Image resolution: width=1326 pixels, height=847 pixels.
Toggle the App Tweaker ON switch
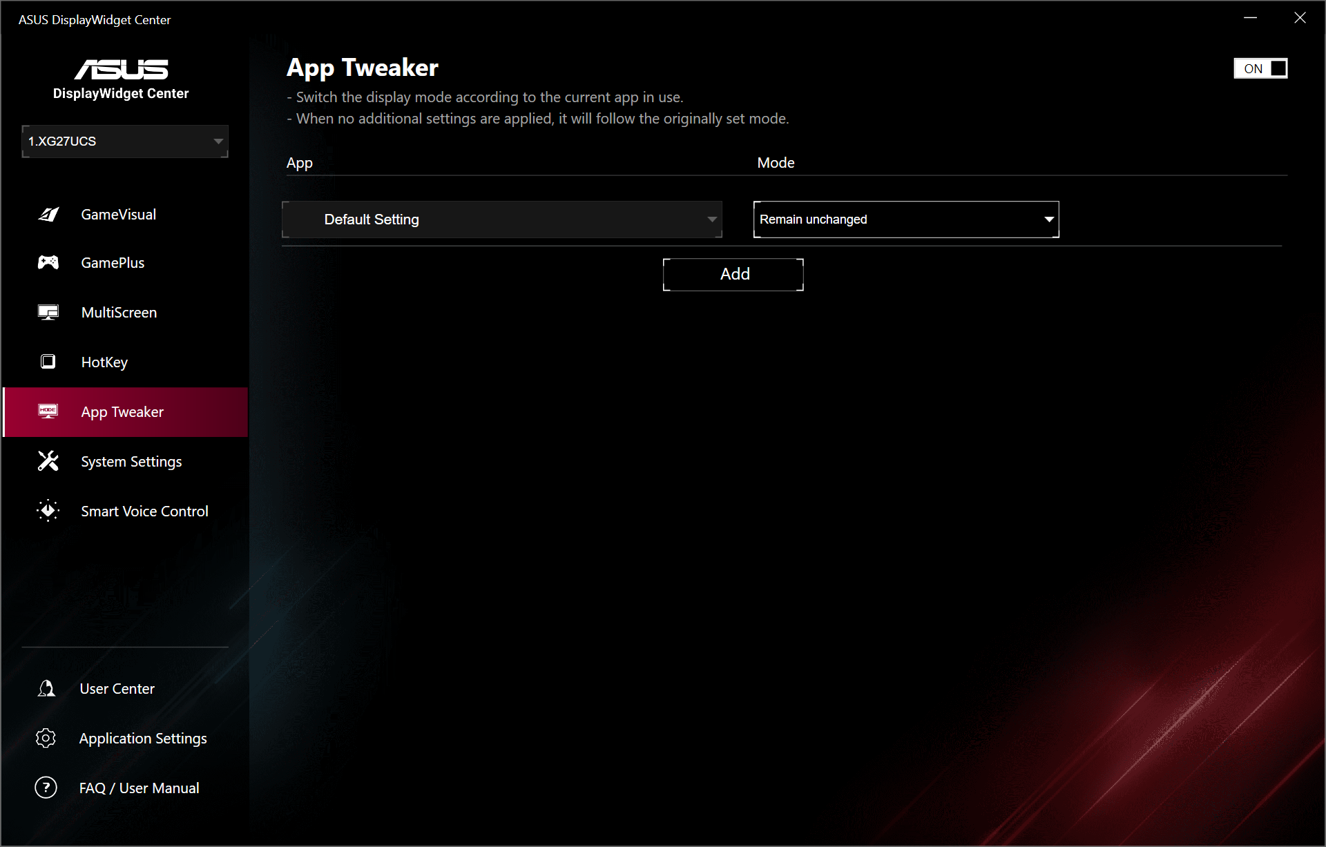click(x=1260, y=68)
